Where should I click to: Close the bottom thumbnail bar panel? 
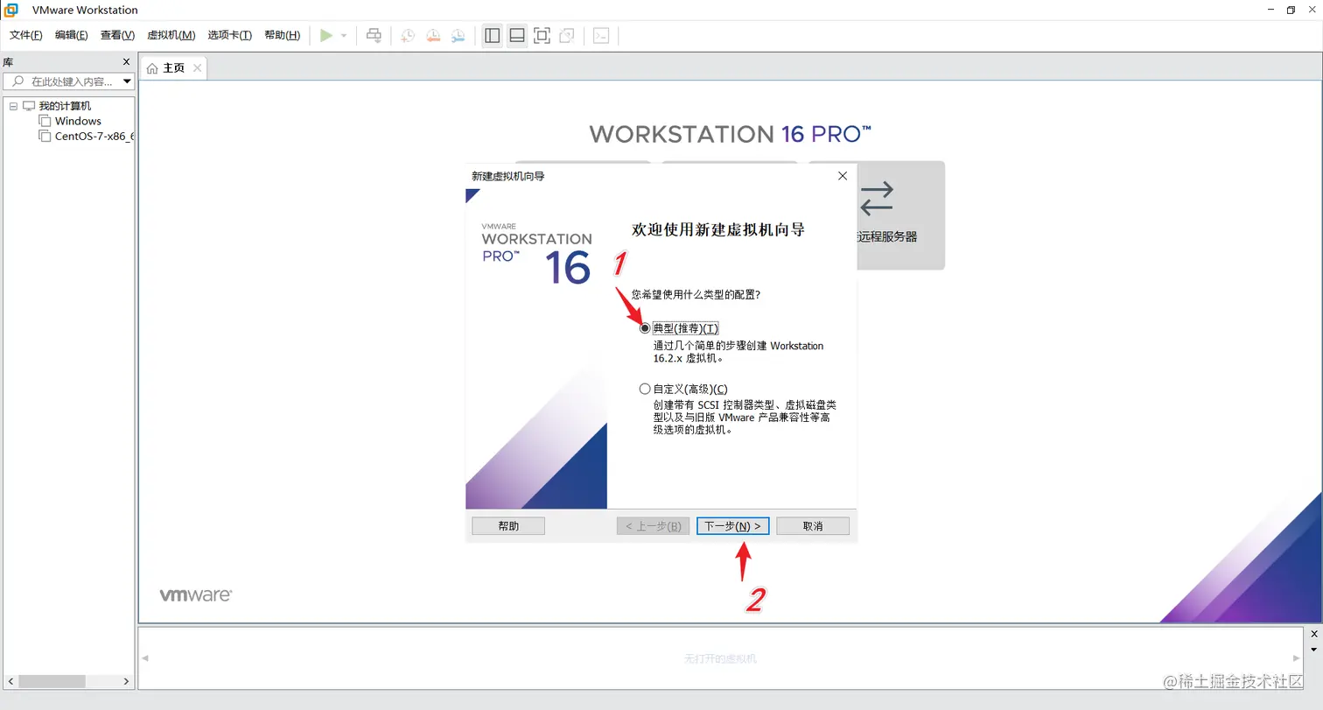click(1313, 634)
